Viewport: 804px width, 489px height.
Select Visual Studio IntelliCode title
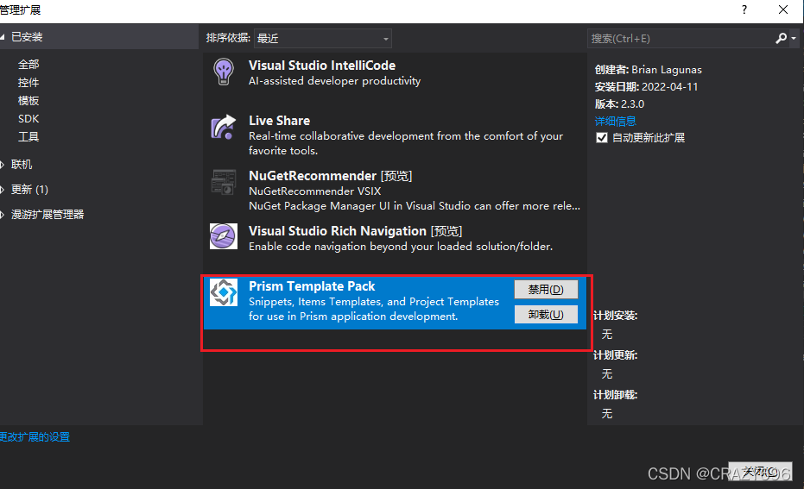[322, 66]
